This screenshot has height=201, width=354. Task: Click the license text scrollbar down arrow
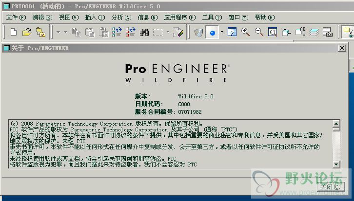click(x=336, y=164)
